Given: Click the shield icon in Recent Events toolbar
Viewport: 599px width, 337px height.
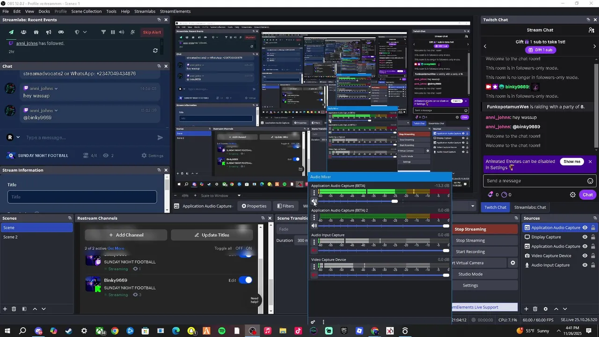Looking at the screenshot, I should [77, 32].
